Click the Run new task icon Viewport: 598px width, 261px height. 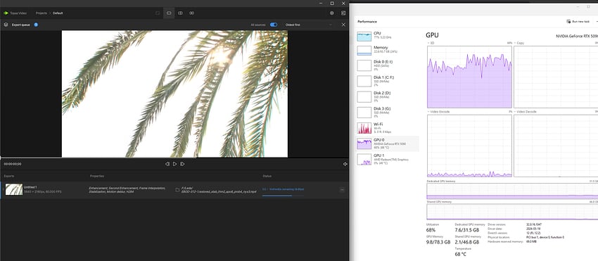(x=568, y=21)
